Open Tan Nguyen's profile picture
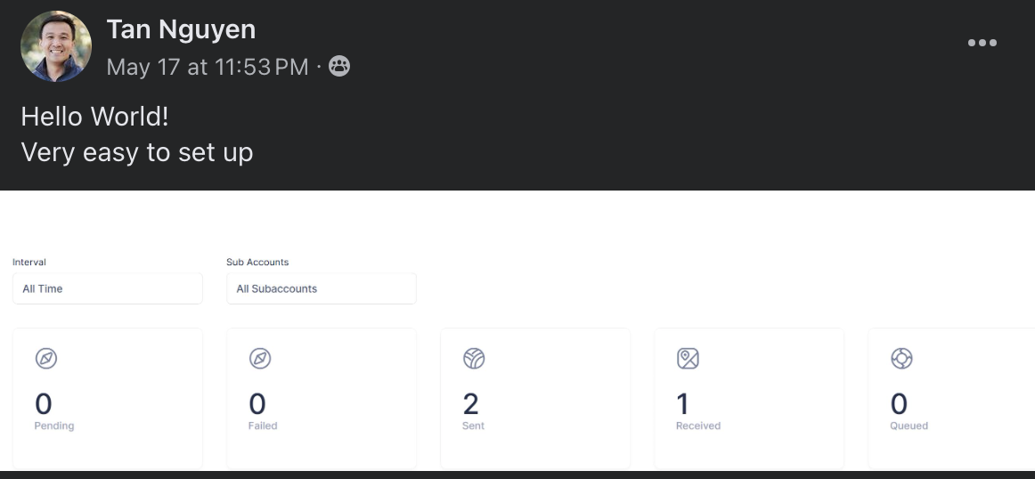Viewport: 1035px width, 479px height. coord(56,46)
